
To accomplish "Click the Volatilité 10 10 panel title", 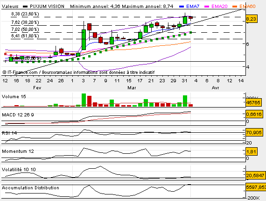I will pos(19,169).
